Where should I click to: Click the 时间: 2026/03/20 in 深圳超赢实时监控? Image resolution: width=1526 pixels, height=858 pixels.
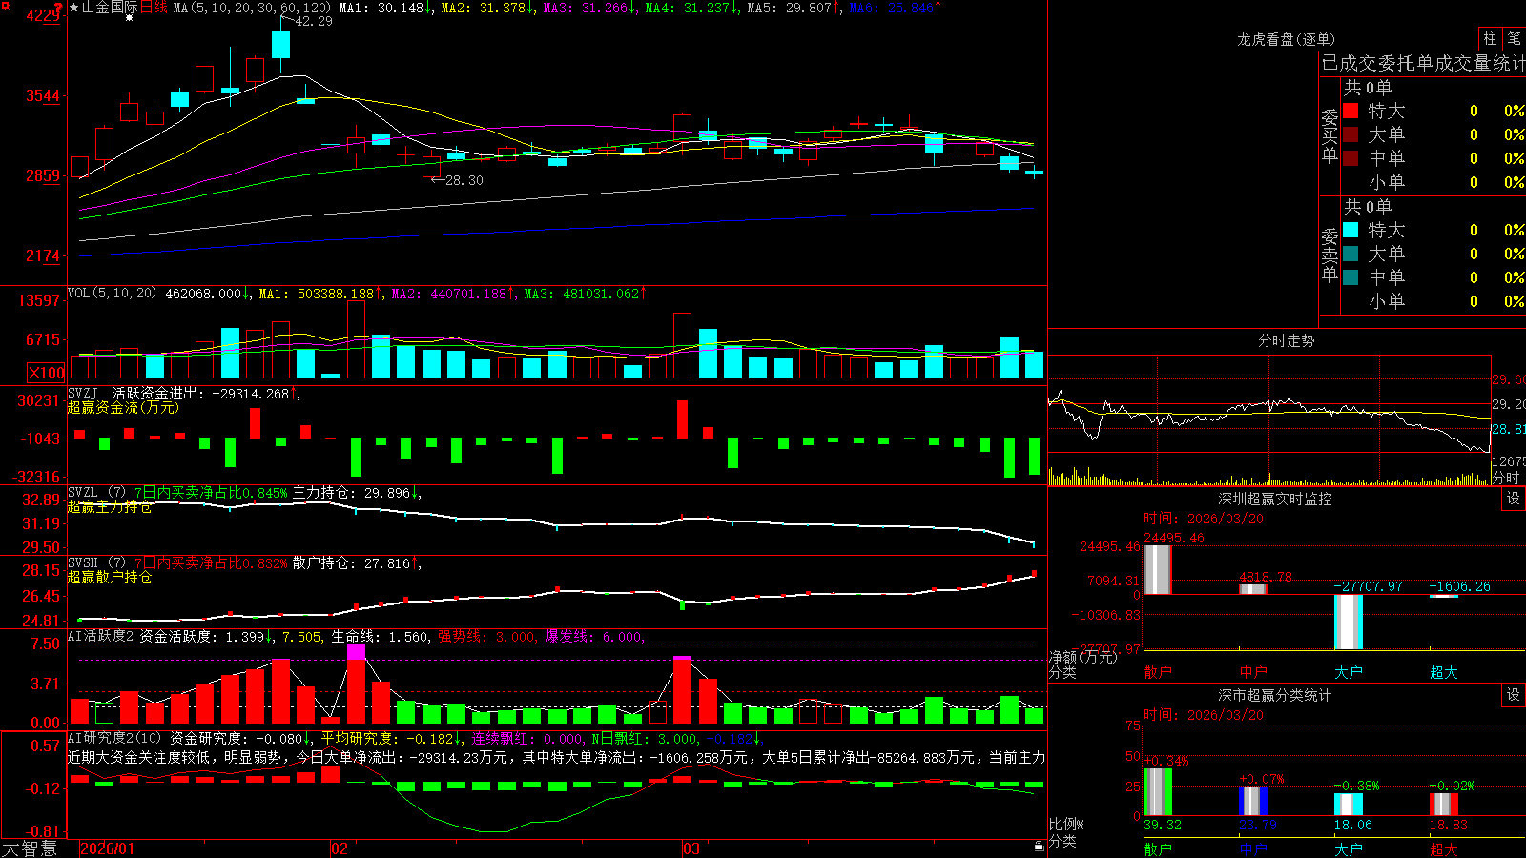coord(1203,519)
